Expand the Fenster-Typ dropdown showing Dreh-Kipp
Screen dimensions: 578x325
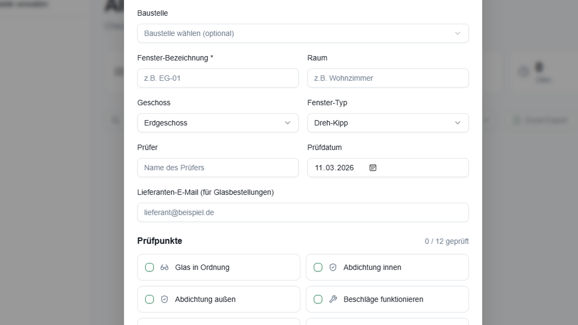point(388,123)
